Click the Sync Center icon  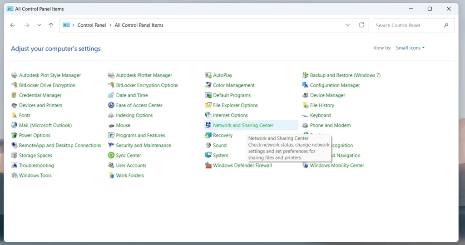[x=111, y=156]
